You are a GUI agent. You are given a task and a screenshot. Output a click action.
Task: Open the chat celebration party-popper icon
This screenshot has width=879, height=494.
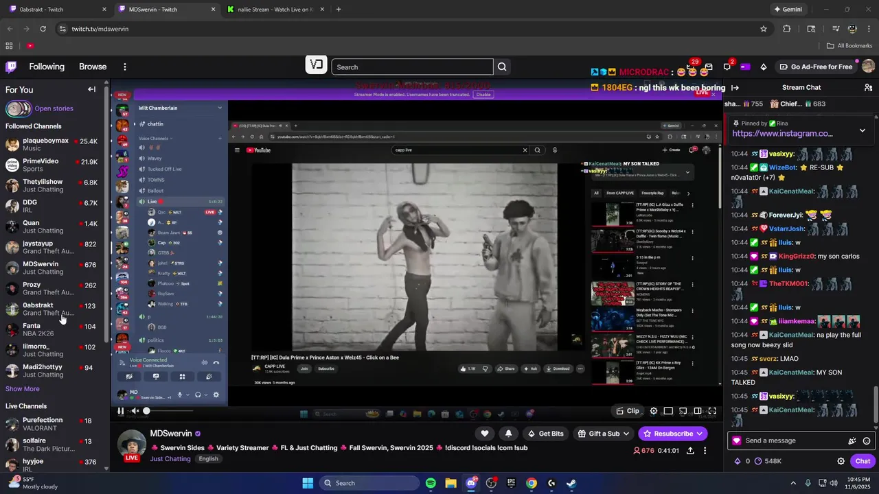[852, 441]
